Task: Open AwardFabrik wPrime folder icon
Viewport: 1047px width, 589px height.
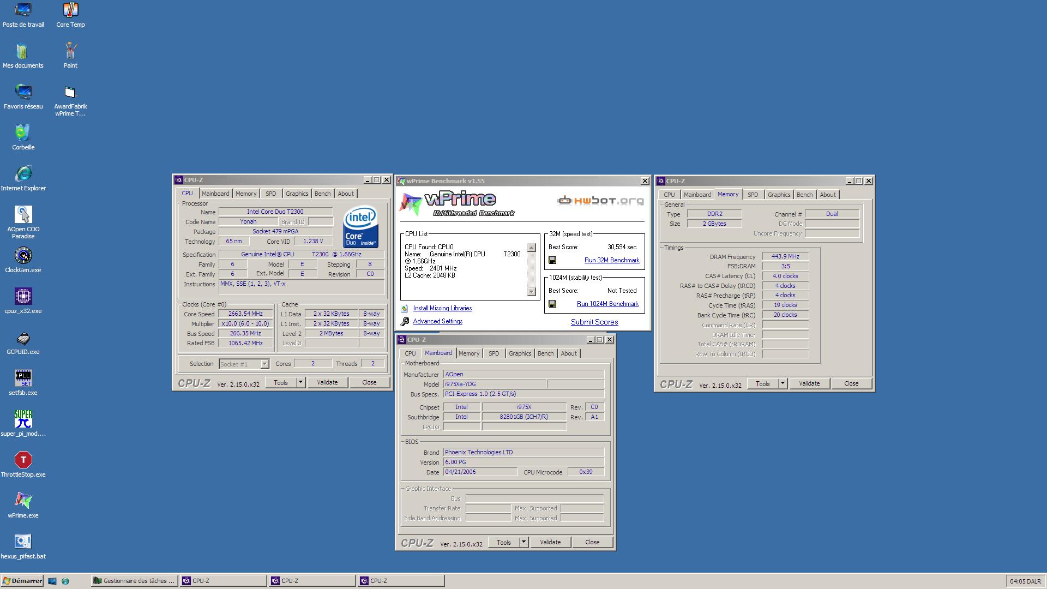Action: (70, 100)
